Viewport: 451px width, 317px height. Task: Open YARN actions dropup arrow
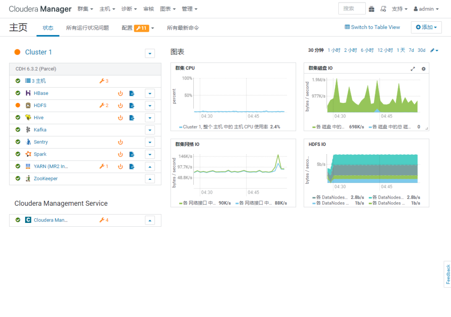click(x=150, y=166)
